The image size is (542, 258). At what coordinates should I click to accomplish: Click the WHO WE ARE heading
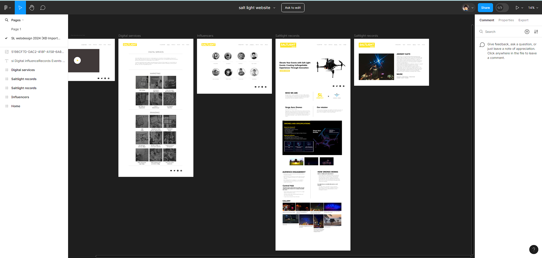291,93
